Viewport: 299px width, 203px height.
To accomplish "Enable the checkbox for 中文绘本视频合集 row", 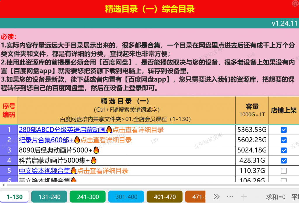I will pos(284,171).
